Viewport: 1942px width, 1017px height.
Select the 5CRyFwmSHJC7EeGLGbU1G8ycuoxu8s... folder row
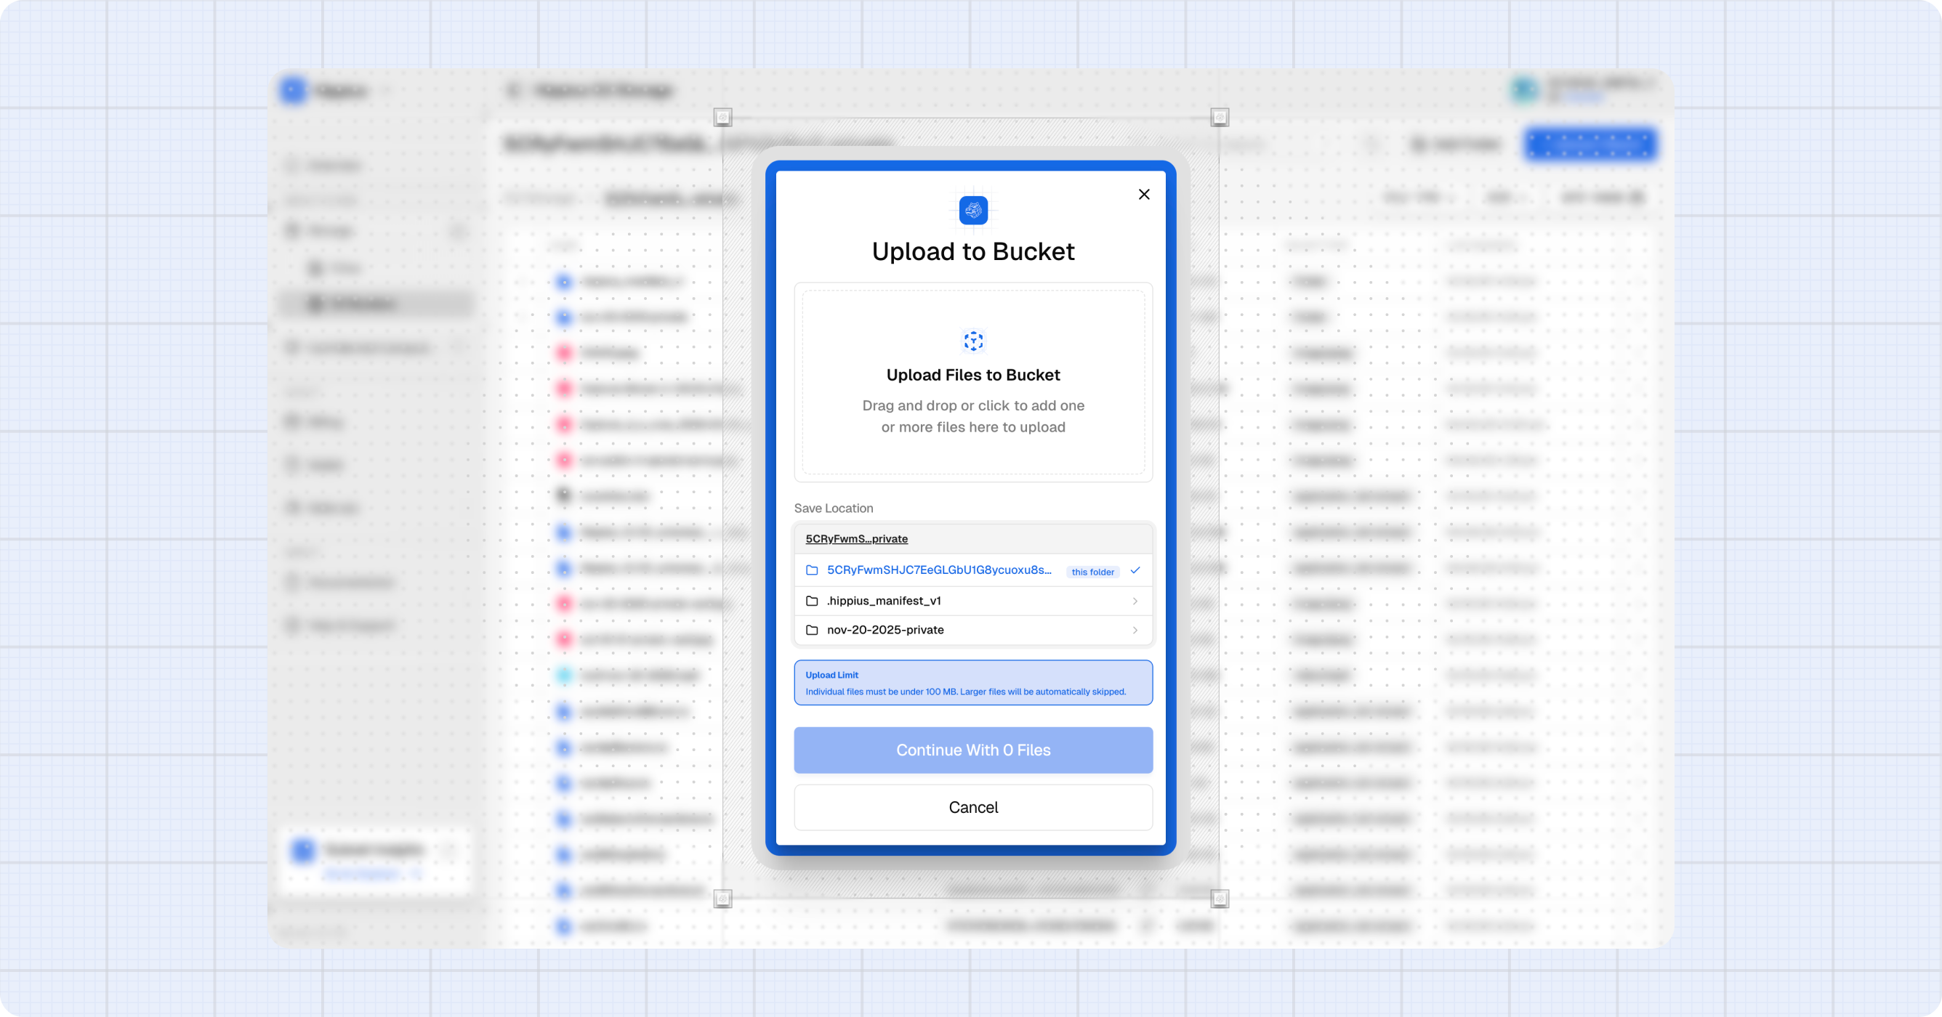(x=973, y=570)
